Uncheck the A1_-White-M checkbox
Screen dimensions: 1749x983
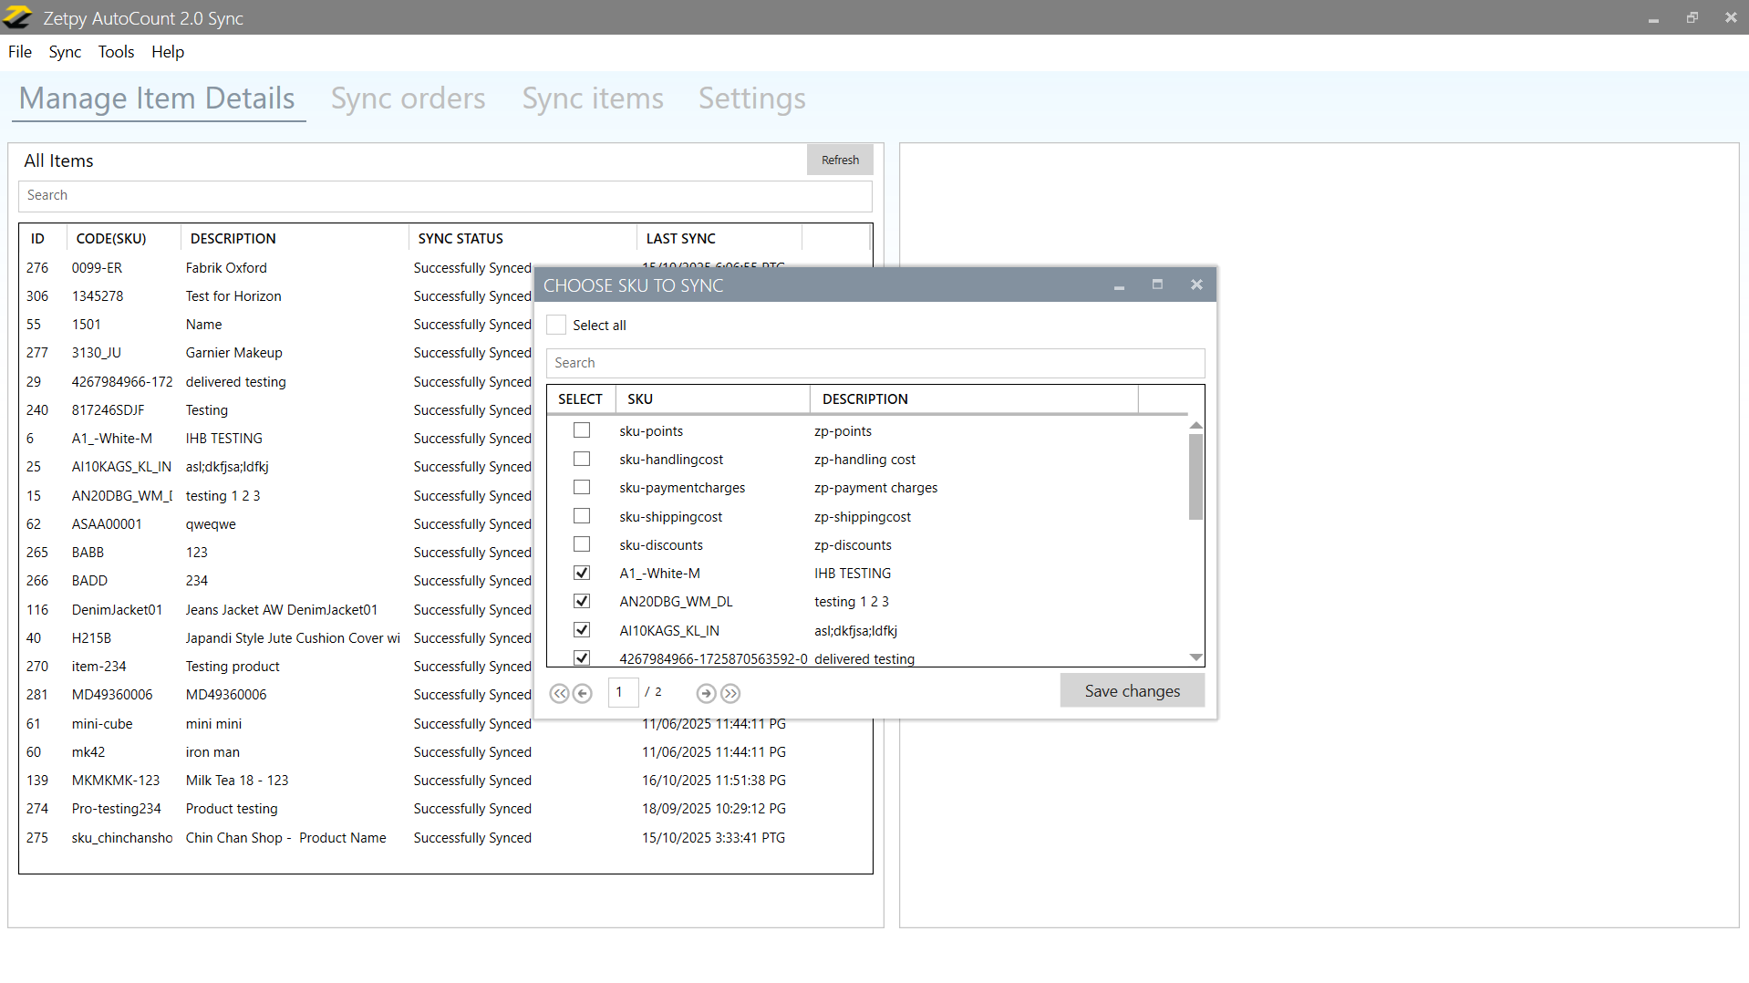click(582, 574)
